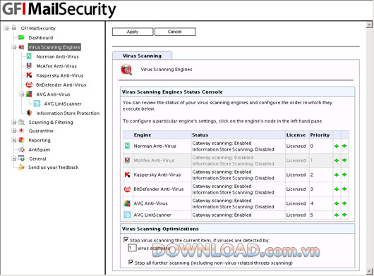The height and width of the screenshot is (276, 374).
Task: Move Kaspersky Anti-Virus priority up
Action: [337, 175]
